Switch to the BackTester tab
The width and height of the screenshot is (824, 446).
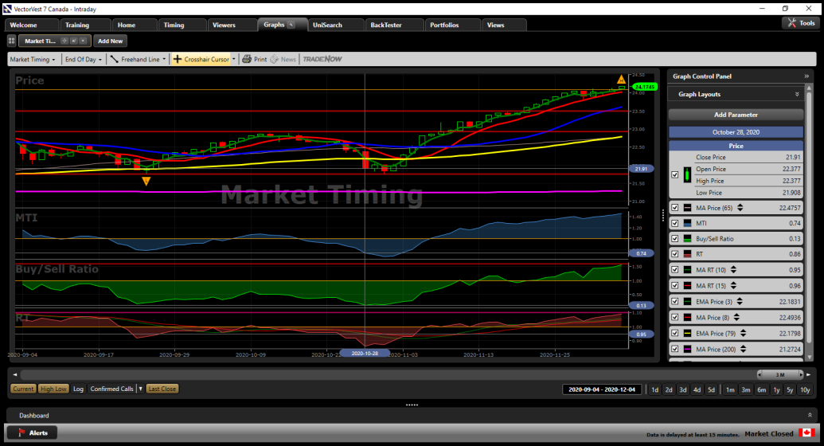coord(394,25)
